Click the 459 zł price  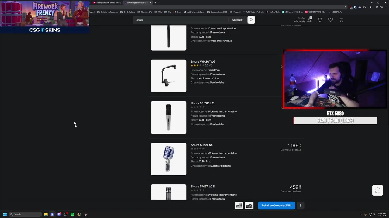tap(296, 187)
